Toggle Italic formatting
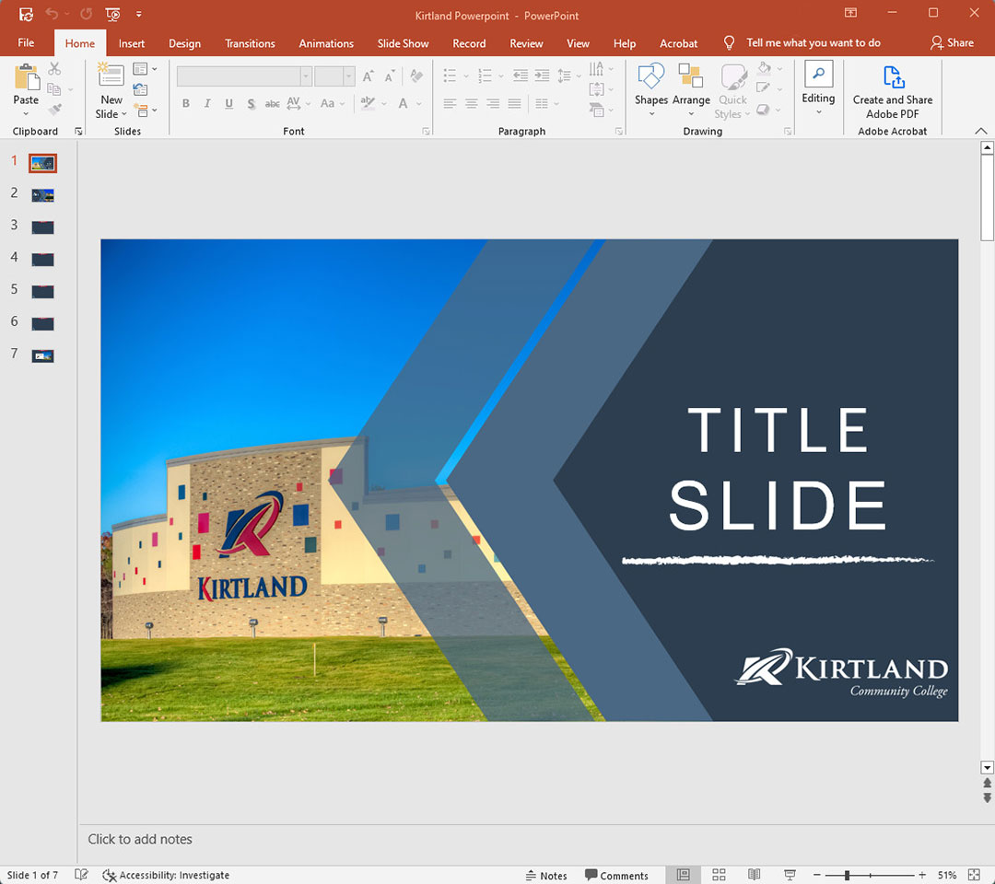This screenshot has height=884, width=995. (207, 103)
